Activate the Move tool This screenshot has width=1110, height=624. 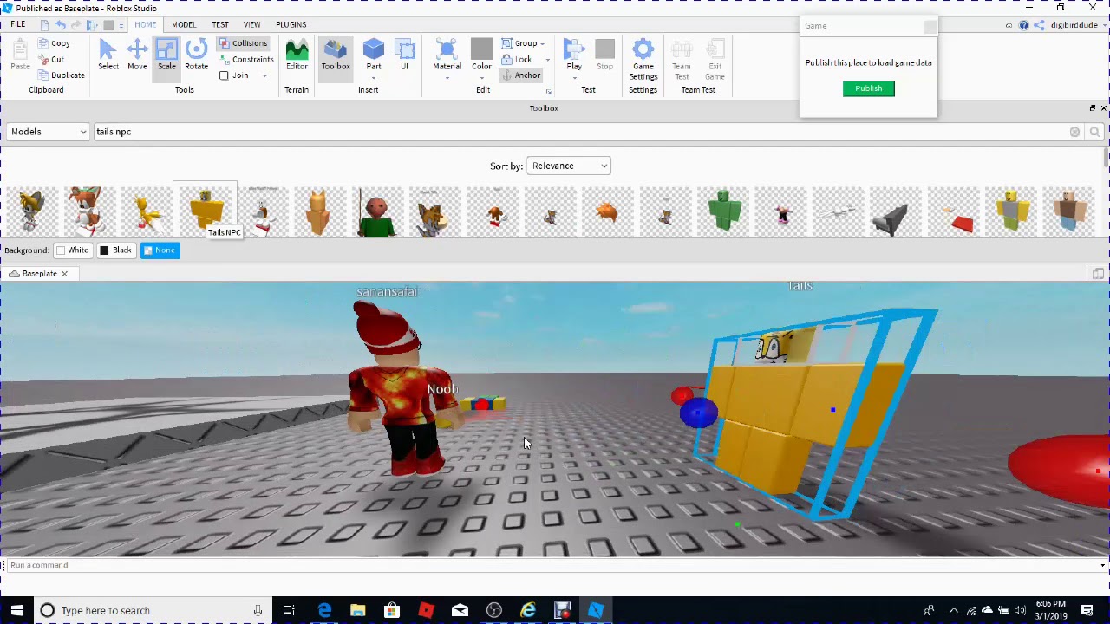point(137,55)
